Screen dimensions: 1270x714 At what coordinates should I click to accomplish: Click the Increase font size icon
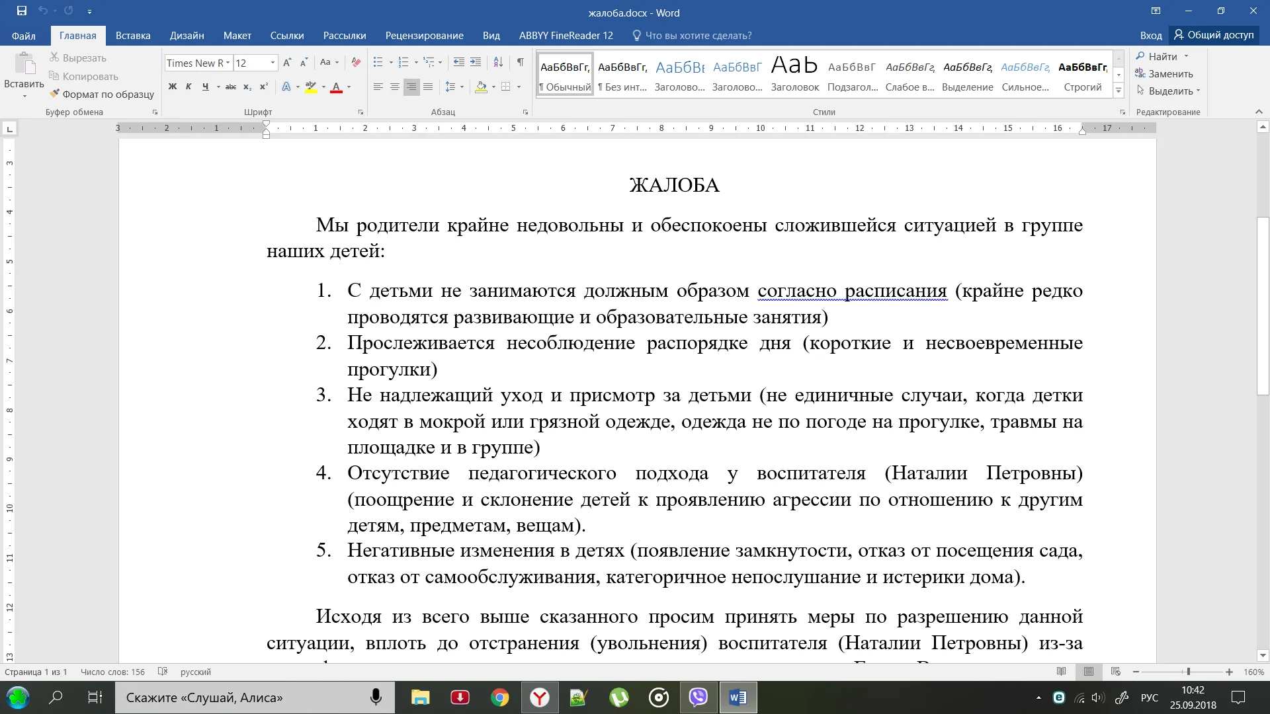(x=287, y=62)
